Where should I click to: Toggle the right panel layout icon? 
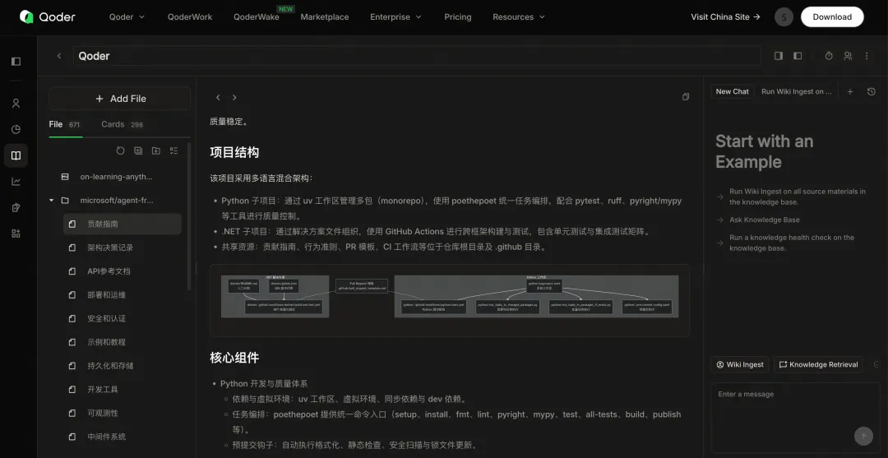pos(779,55)
